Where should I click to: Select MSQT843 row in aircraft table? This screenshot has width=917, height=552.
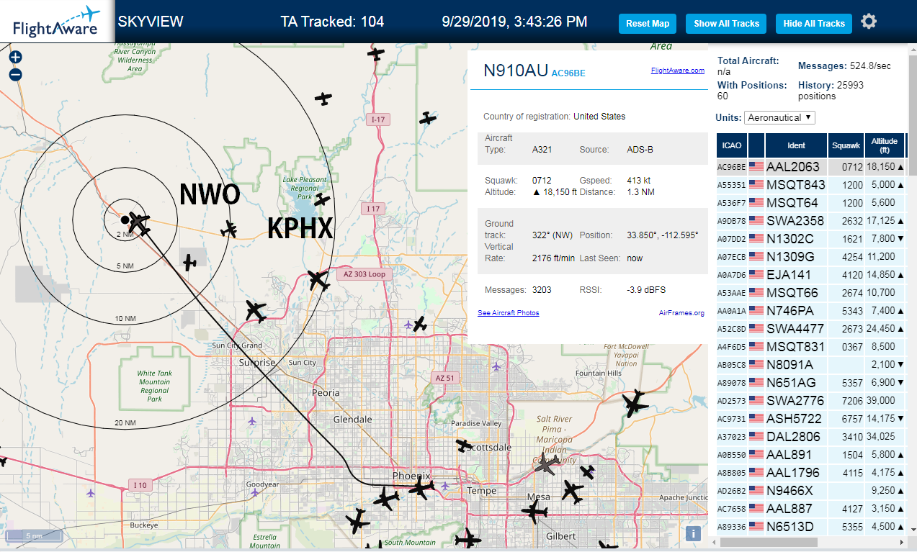tap(810, 184)
